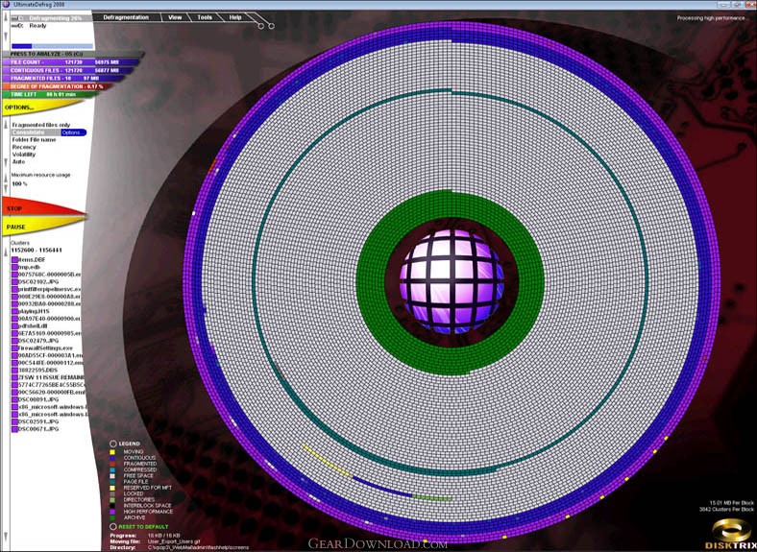Open the Defragmentation menu

tap(126, 17)
